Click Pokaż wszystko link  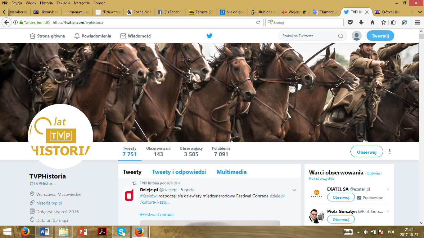pyautogui.click(x=322, y=178)
